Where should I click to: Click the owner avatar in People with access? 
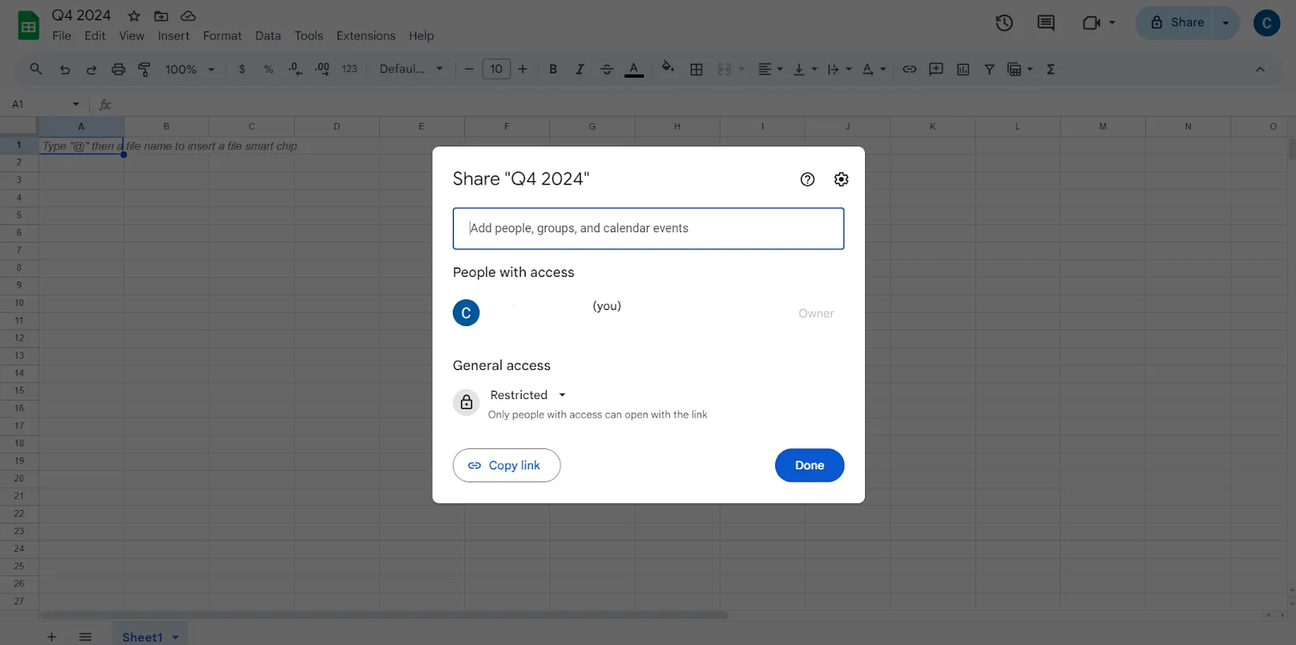click(x=466, y=313)
